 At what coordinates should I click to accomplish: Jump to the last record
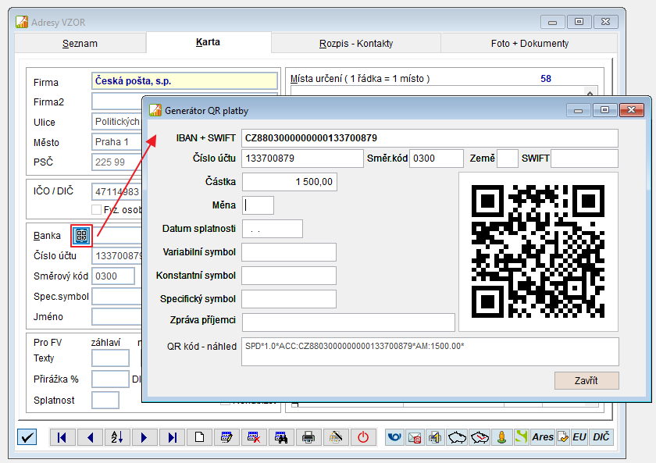172,437
